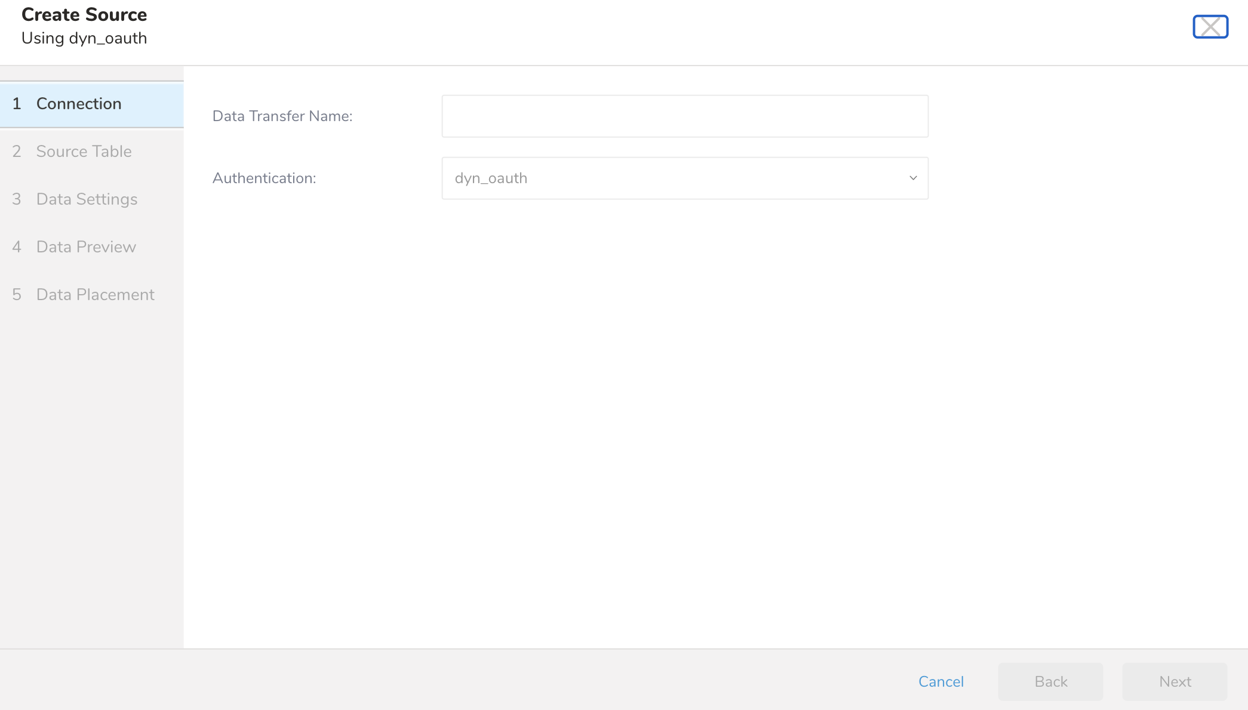Screen dimensions: 1248x710
Task: Click the chevron arrow in the Authentication field
Action: [x=912, y=178]
